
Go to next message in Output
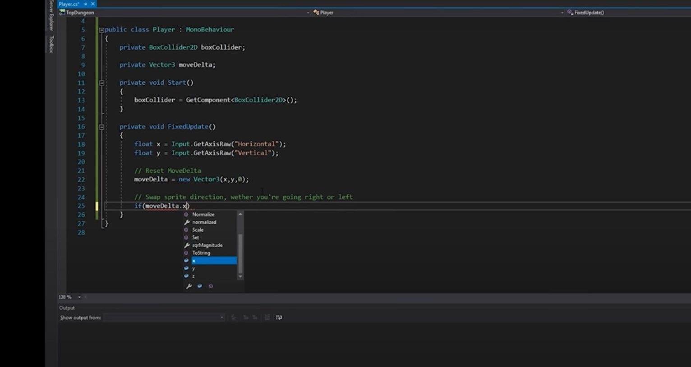point(255,318)
